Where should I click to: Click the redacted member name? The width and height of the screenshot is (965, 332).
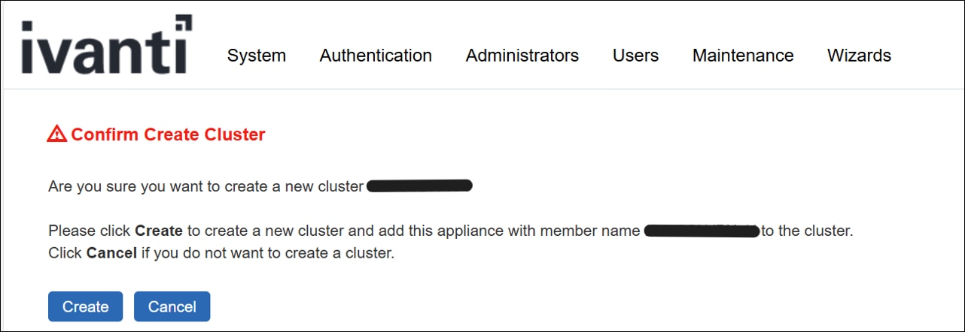702,231
